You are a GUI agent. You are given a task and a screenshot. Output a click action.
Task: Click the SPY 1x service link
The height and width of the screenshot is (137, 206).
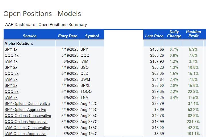point(11,49)
